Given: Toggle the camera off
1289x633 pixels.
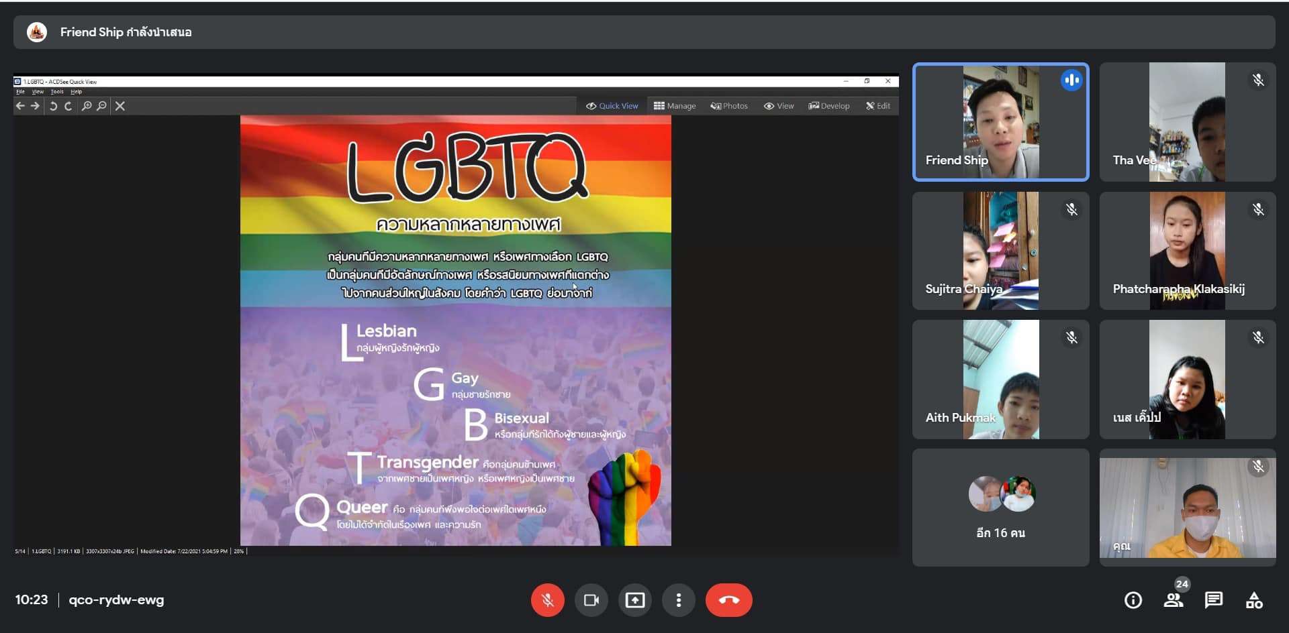Looking at the screenshot, I should (591, 600).
